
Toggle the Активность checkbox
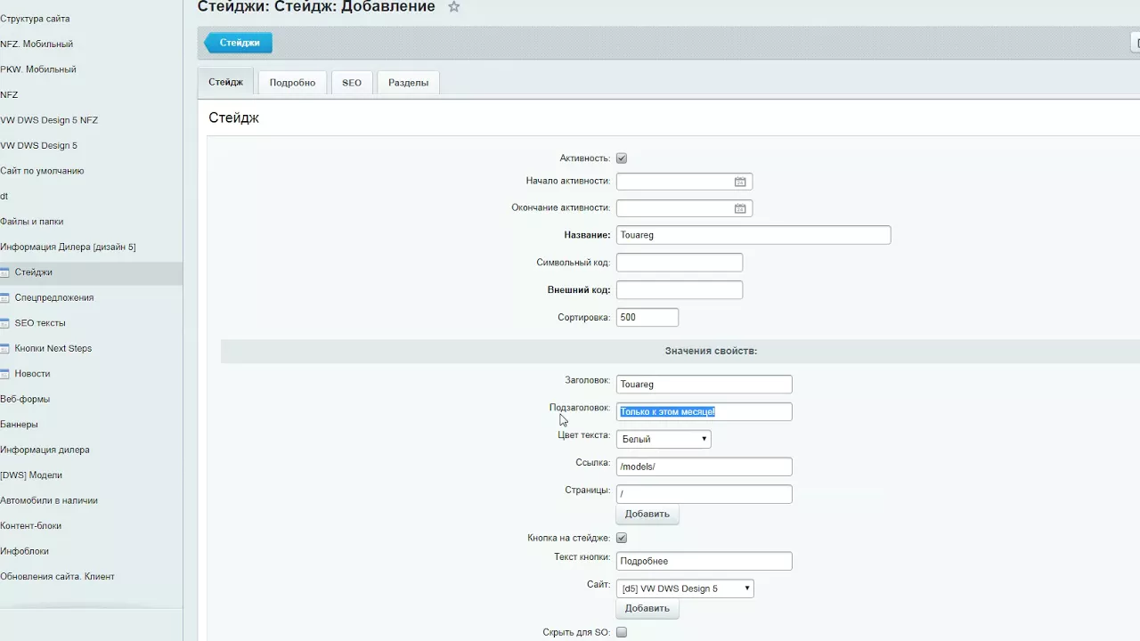(x=622, y=158)
